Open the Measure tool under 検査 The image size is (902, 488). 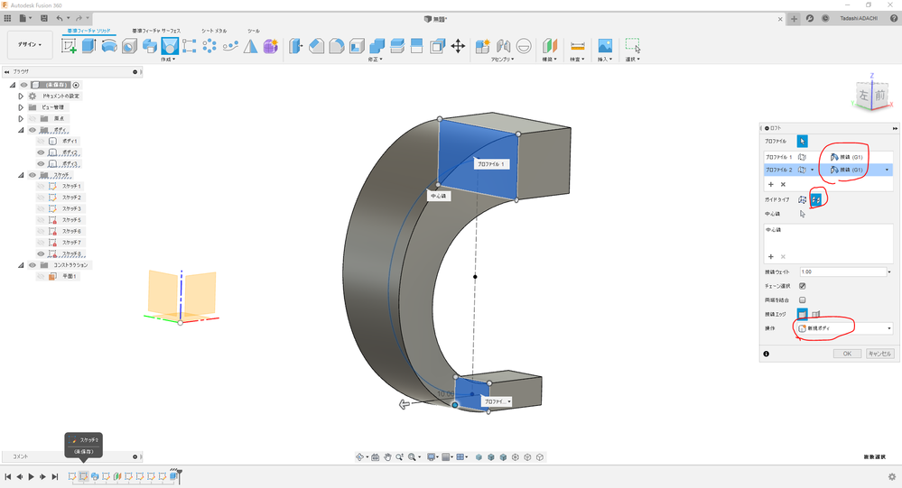578,46
